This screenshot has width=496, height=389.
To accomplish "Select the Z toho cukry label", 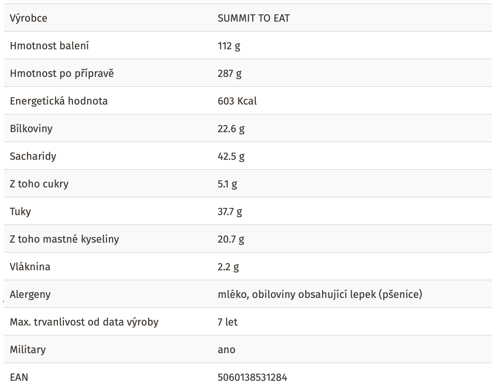I will pyautogui.click(x=39, y=184).
